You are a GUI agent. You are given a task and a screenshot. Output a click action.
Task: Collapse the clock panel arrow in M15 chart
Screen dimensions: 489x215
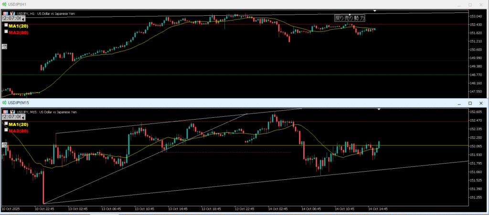tap(22, 117)
